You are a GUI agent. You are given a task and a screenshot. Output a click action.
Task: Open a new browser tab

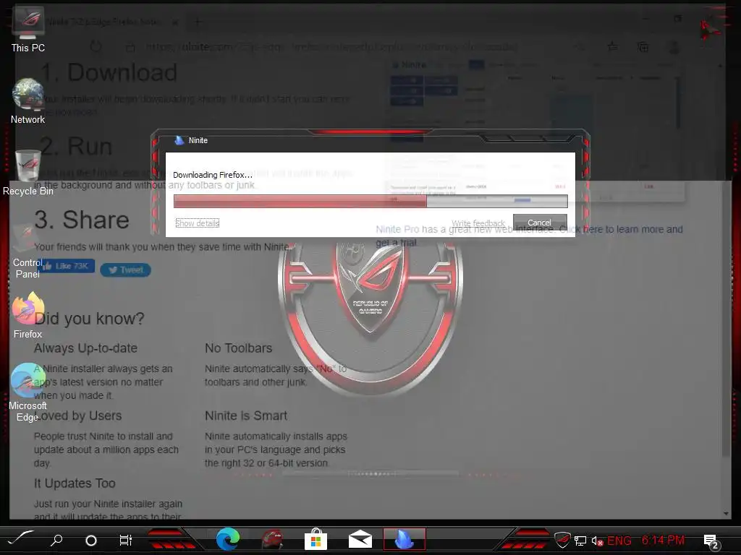(x=198, y=22)
